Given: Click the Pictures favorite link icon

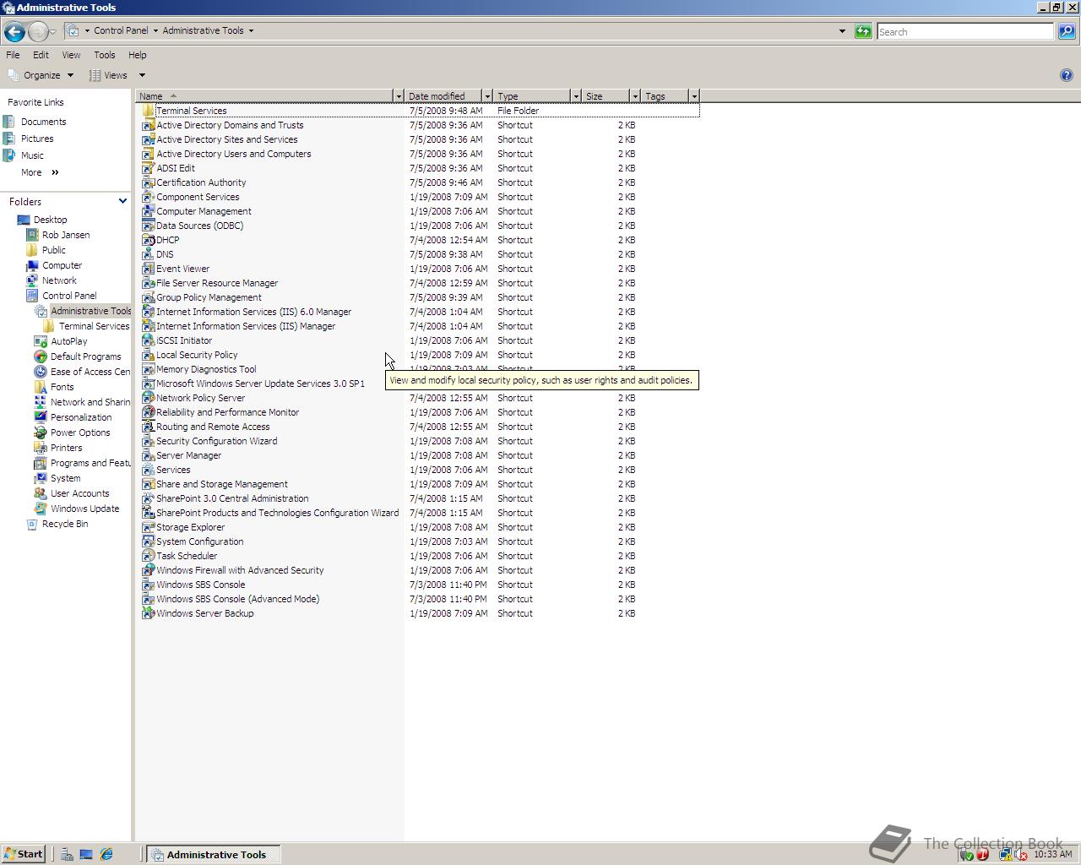Looking at the screenshot, I should click(x=9, y=139).
